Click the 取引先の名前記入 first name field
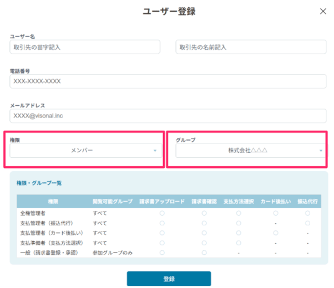 [x=251, y=48]
